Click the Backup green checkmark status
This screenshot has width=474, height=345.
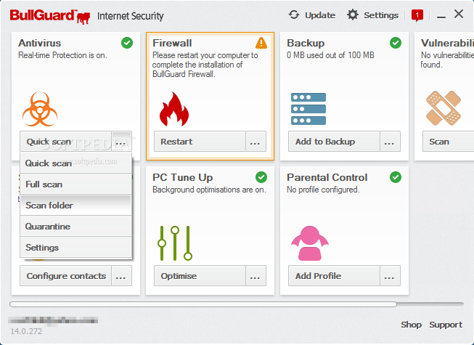[x=396, y=43]
